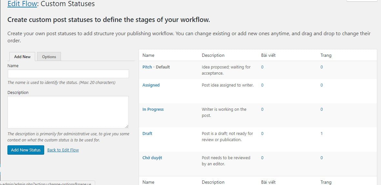Follow the Back to Edit Flow link
381x185 pixels.
click(63, 150)
